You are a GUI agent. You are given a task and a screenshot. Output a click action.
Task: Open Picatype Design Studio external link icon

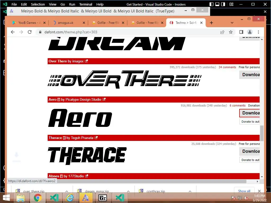click(x=104, y=99)
